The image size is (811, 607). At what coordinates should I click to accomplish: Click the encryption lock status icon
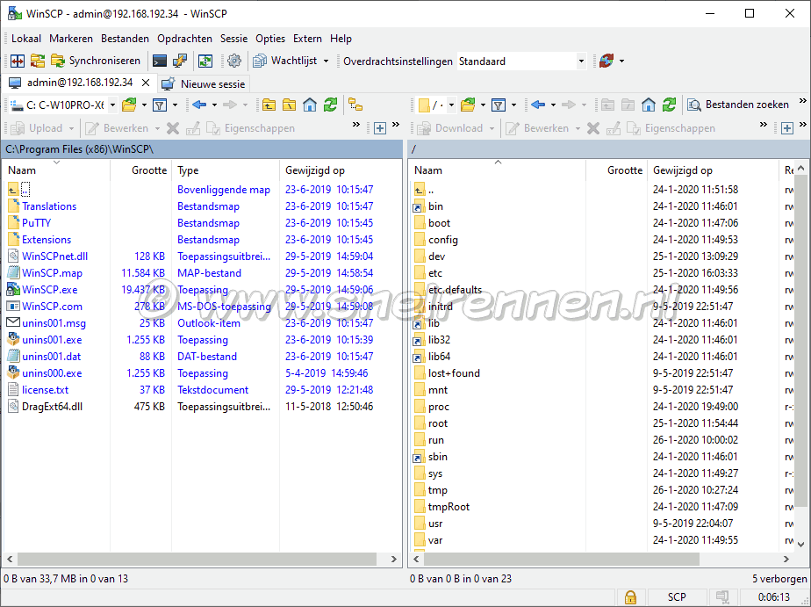pos(630,597)
